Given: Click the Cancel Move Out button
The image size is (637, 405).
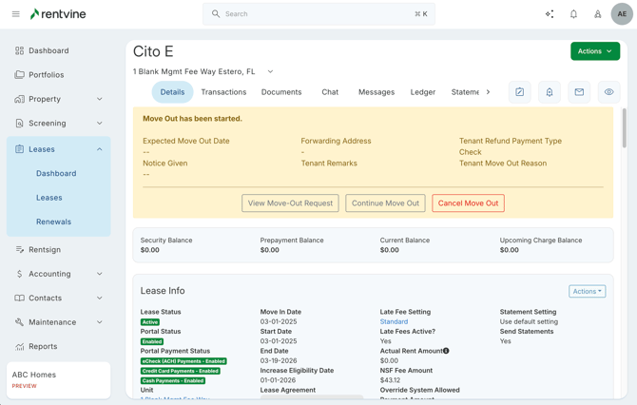Looking at the screenshot, I should click(x=468, y=203).
